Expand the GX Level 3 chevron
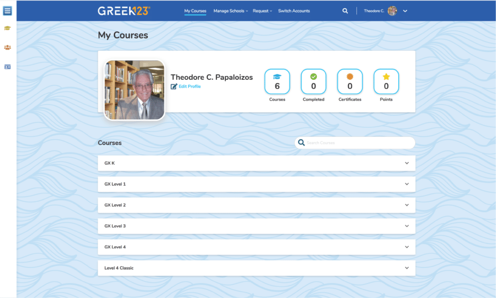This screenshot has width=496, height=298. click(x=407, y=226)
